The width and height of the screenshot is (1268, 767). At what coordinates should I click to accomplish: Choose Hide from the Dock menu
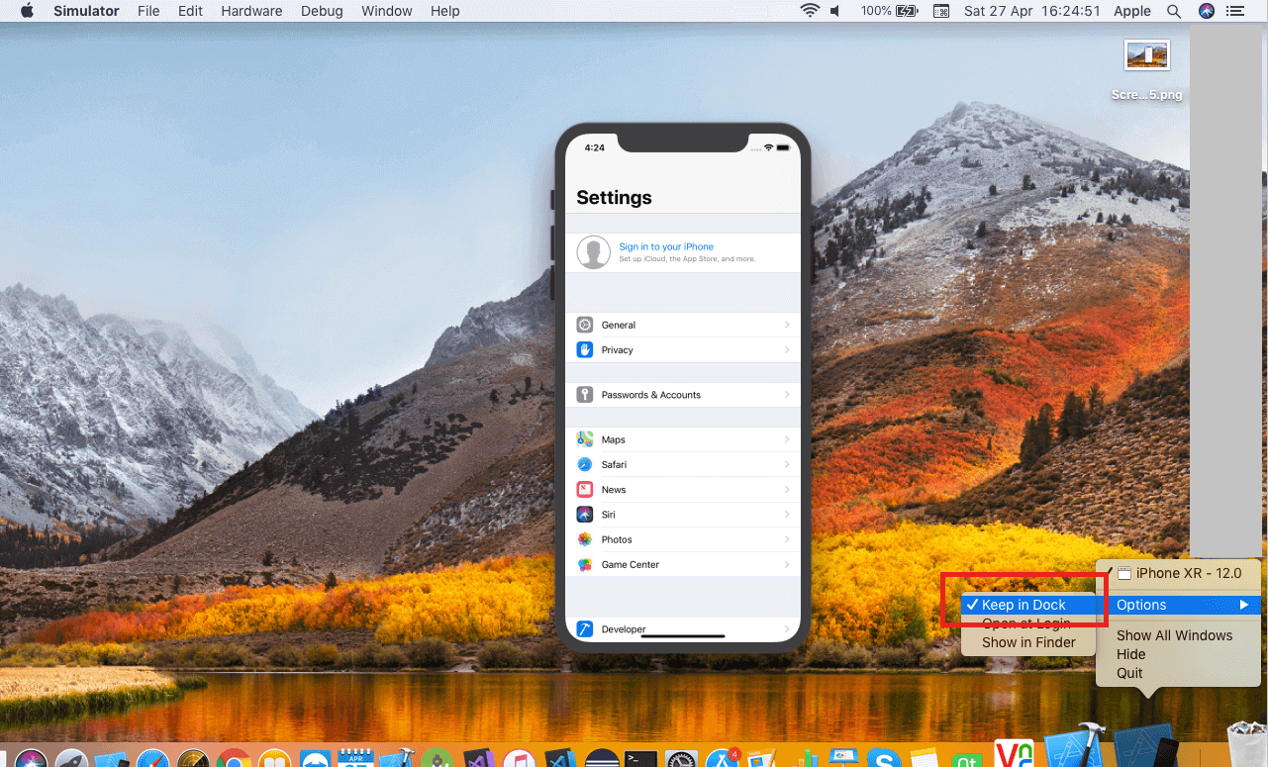[1131, 654]
